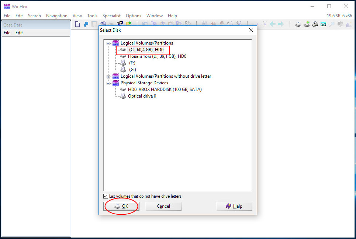Click the 'Case Data' panel header
Image resolution: width=356 pixels, height=239 pixels.
click(36, 25)
